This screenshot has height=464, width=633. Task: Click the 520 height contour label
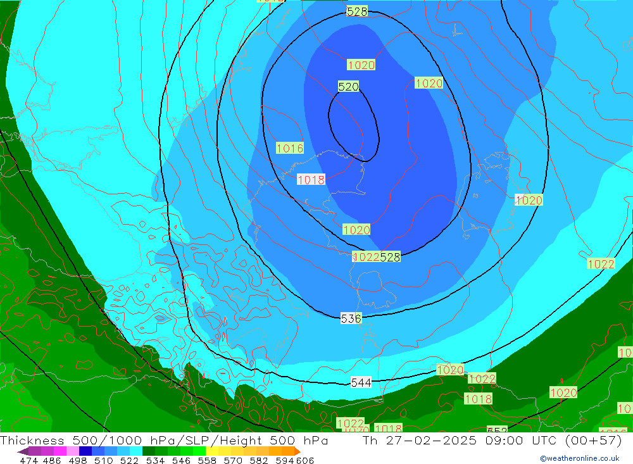click(348, 87)
